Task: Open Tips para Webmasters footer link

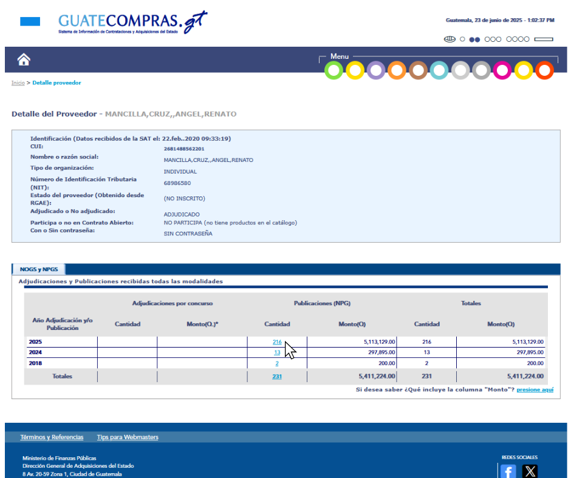Action: click(x=128, y=437)
